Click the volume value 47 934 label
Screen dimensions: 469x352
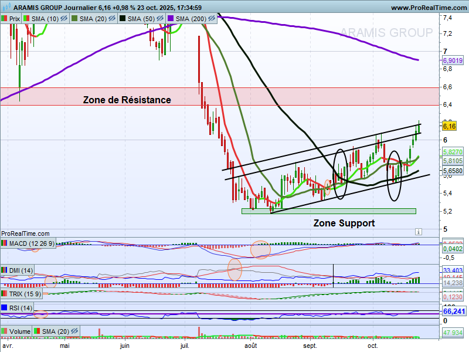[453, 332]
